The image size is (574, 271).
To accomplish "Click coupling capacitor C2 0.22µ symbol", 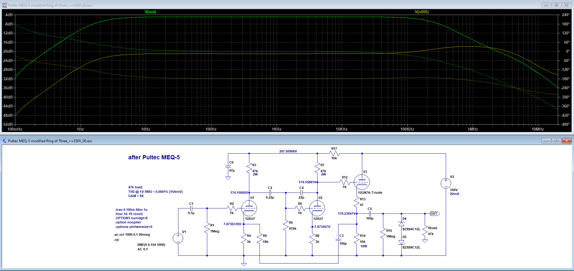I will 270,193.
